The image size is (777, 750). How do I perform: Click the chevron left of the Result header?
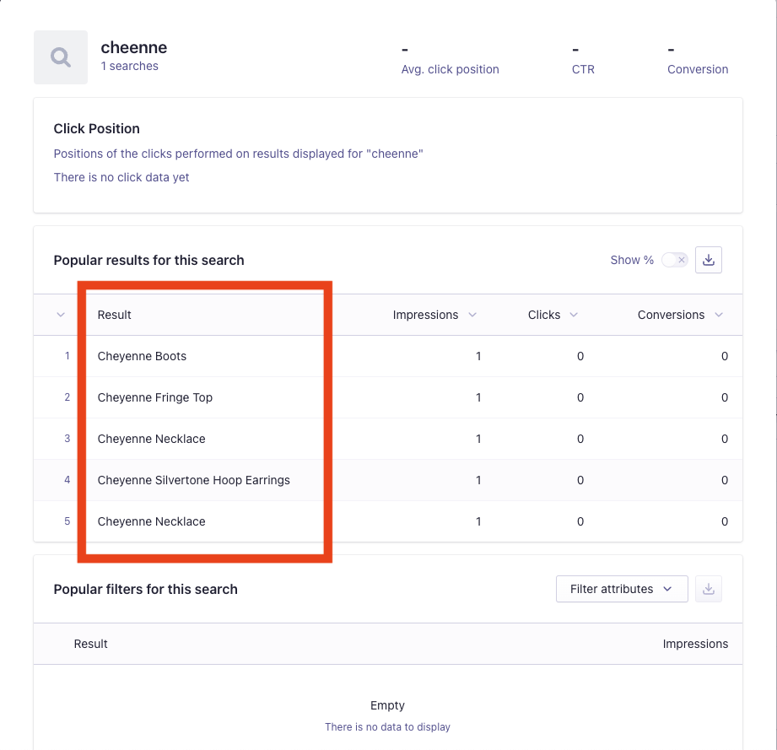click(x=61, y=315)
